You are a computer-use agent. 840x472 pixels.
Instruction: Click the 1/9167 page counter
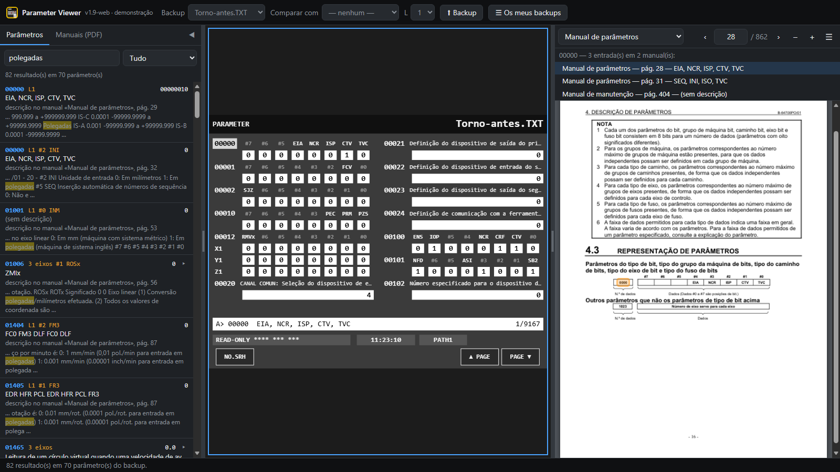528,324
